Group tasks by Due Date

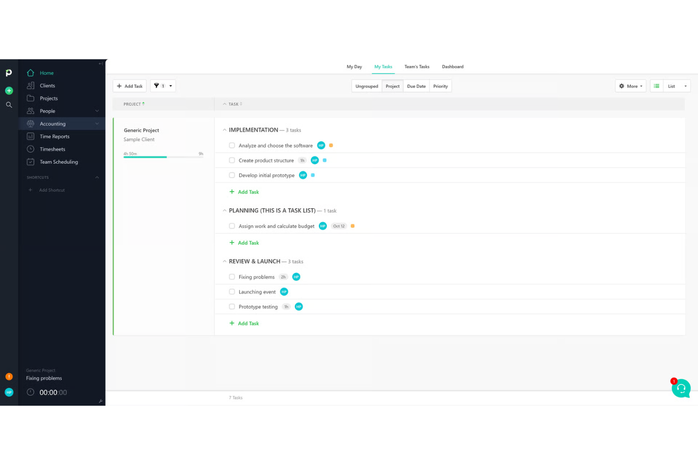(416, 86)
